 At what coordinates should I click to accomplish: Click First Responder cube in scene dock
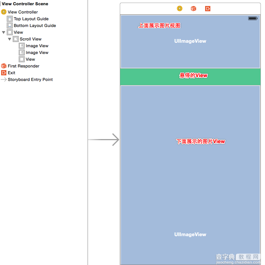[x=194, y=9]
